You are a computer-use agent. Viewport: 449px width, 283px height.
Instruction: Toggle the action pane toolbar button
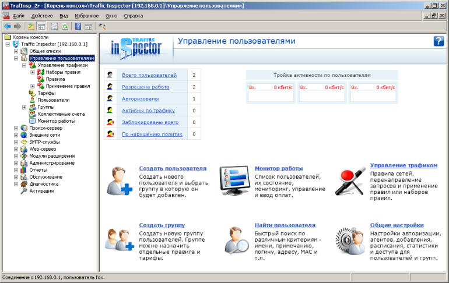pos(89,27)
